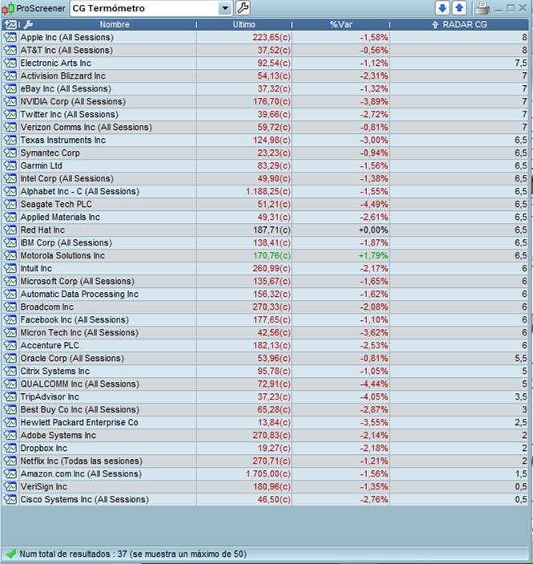Open the chart icon for Seagate Tech PLC
Image resolution: width=533 pixels, height=564 pixels.
(x=10, y=205)
